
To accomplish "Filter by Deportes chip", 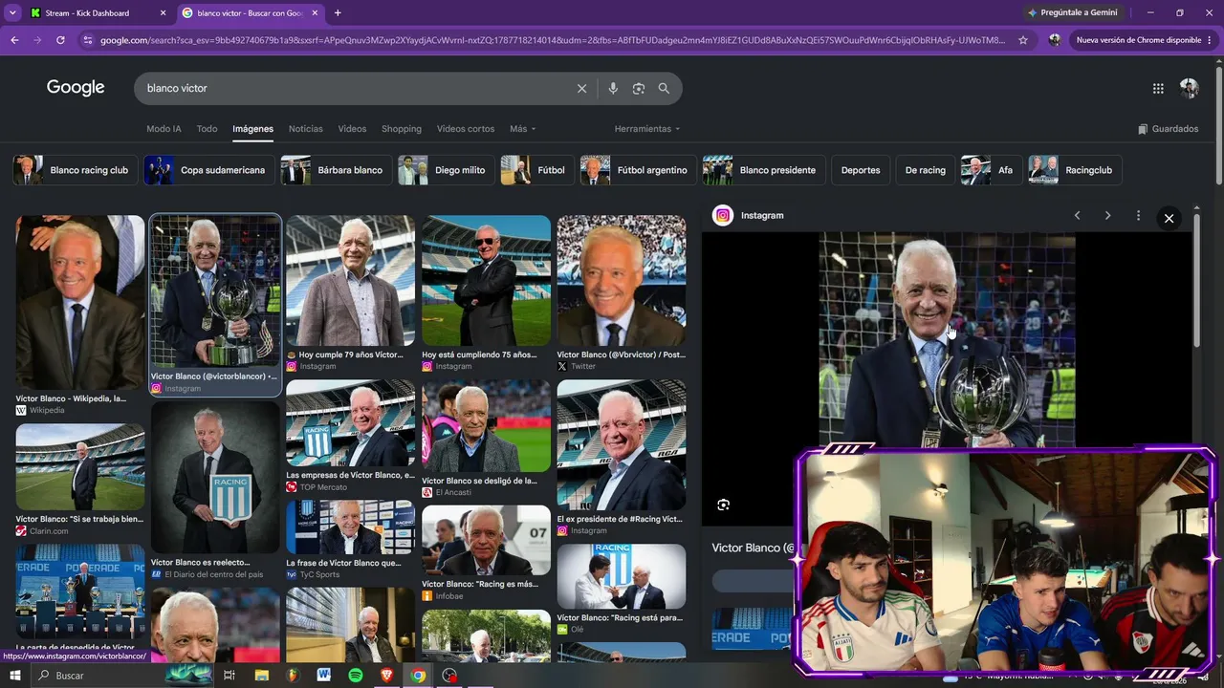I will click(x=861, y=170).
